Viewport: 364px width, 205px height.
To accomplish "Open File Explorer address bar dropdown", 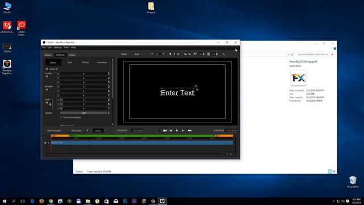I will 288,55.
